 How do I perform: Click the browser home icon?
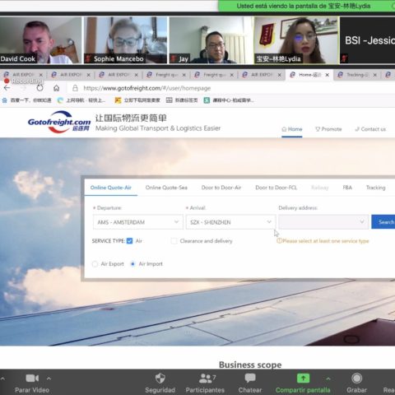pos(57,88)
